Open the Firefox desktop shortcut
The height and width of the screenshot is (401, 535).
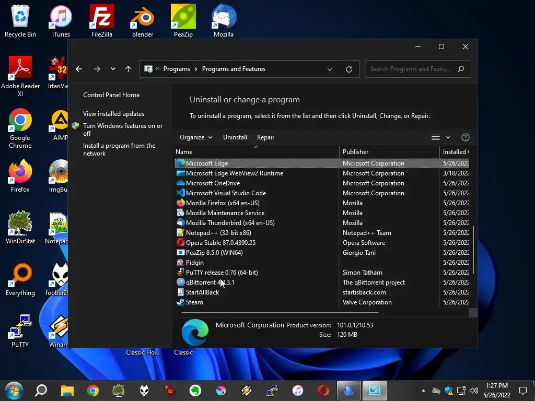point(20,176)
